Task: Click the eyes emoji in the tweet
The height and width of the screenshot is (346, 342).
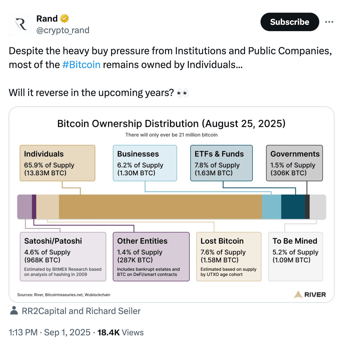Action: tap(183, 93)
